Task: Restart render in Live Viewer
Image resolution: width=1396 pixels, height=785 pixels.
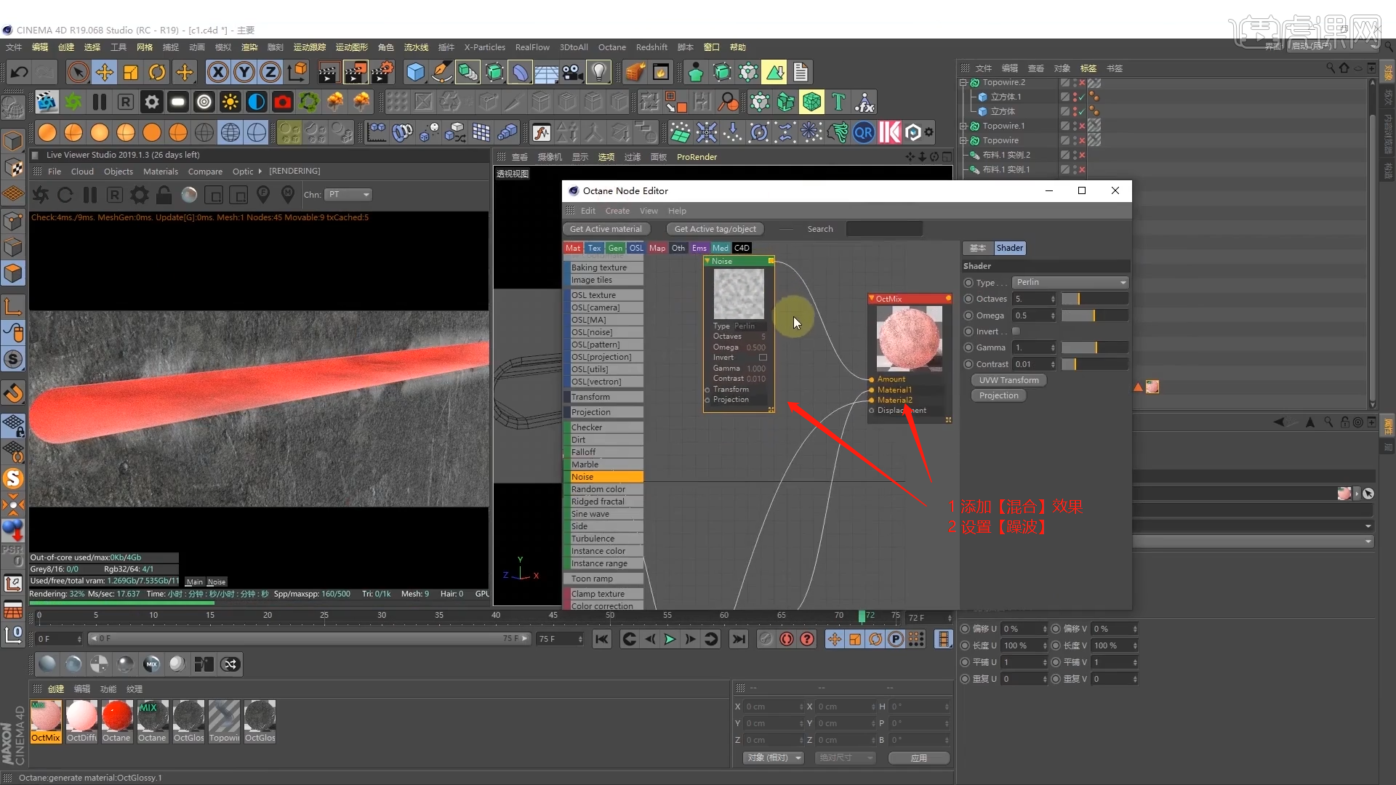Action: [65, 195]
